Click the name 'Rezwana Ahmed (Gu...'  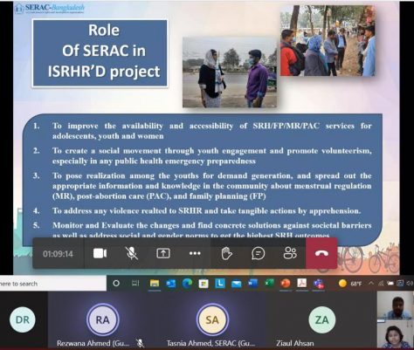pos(93,343)
